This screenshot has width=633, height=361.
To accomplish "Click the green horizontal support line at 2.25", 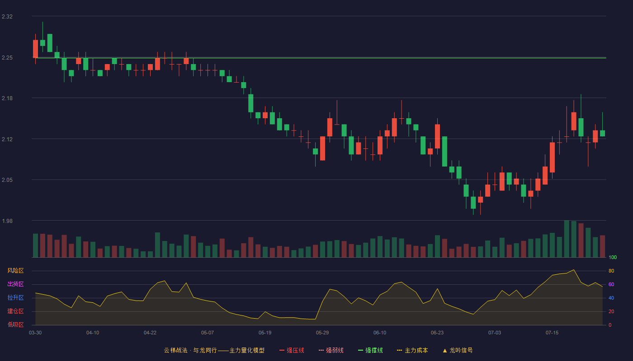I will [x=319, y=58].
